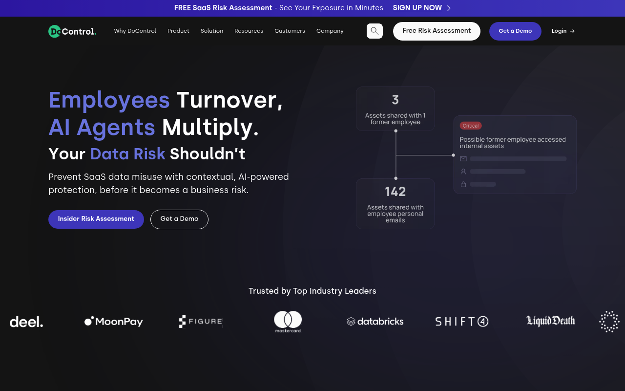Click the DoControl logo
625x391 pixels.
[72, 31]
